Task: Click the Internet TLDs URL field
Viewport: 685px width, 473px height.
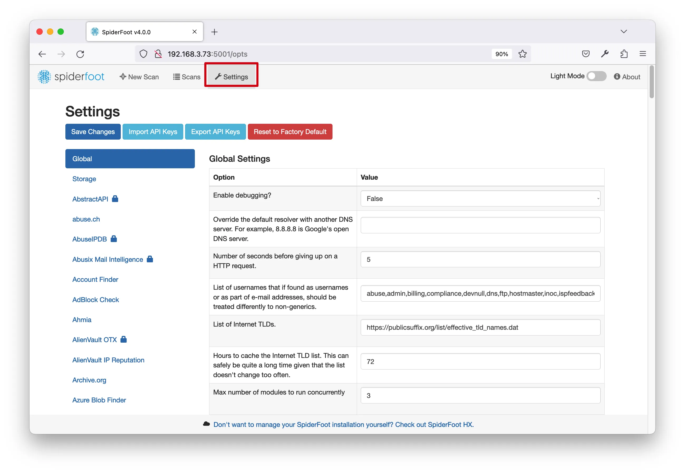Action: click(x=480, y=327)
